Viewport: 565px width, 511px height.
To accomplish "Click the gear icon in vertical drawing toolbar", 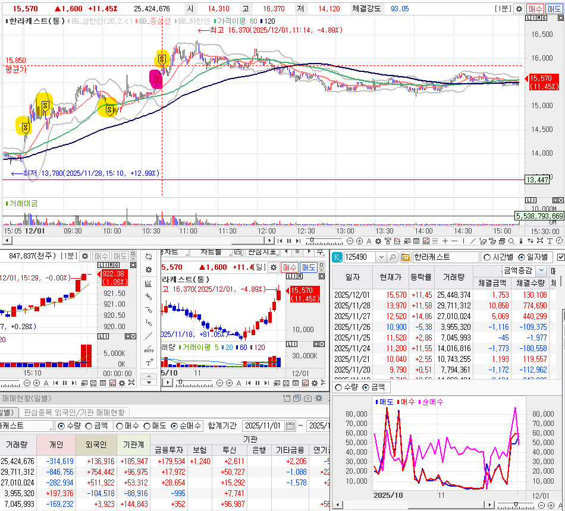I will tap(149, 270).
